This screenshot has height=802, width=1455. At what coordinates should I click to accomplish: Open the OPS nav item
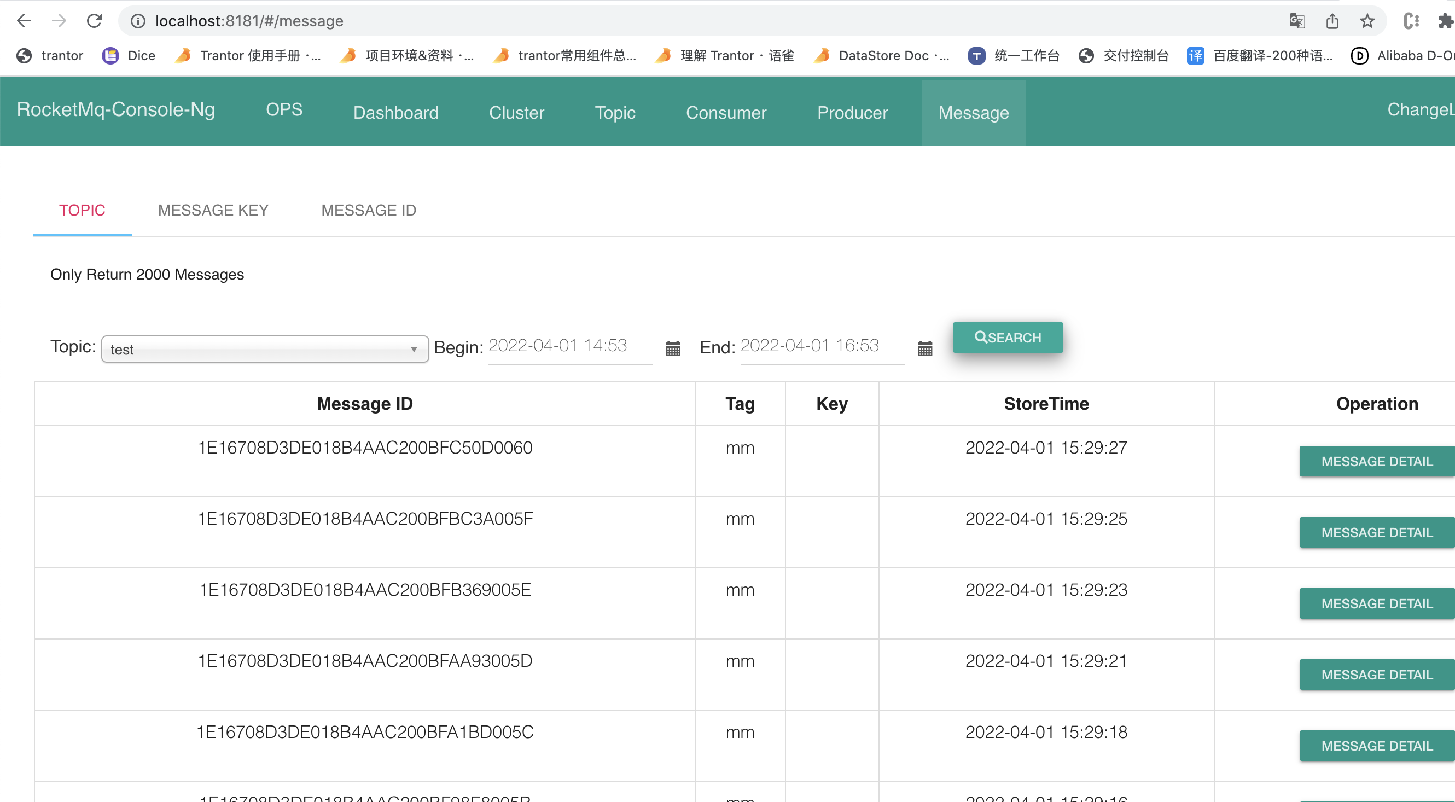click(284, 109)
